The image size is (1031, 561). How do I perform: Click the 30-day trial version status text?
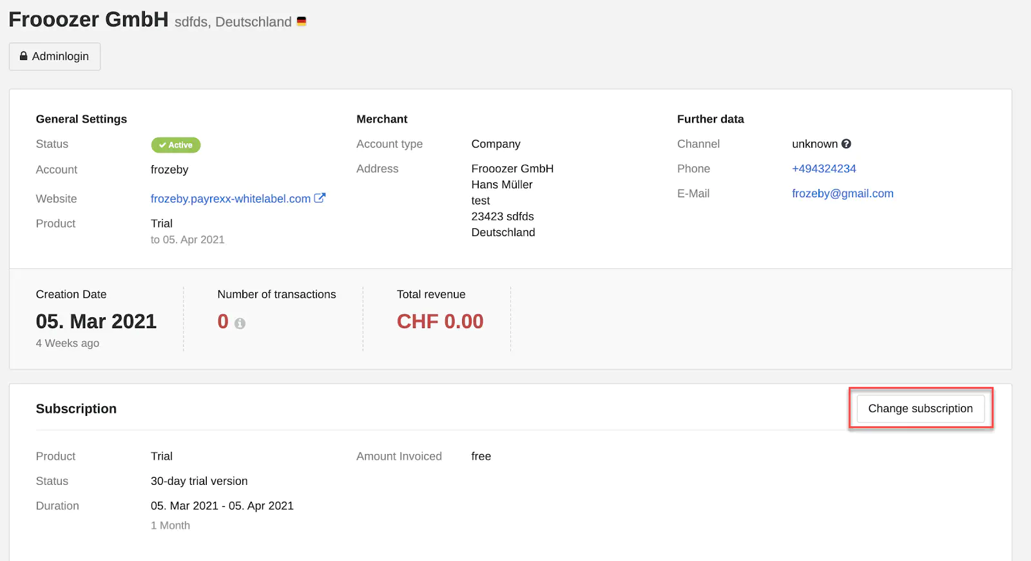coord(199,481)
